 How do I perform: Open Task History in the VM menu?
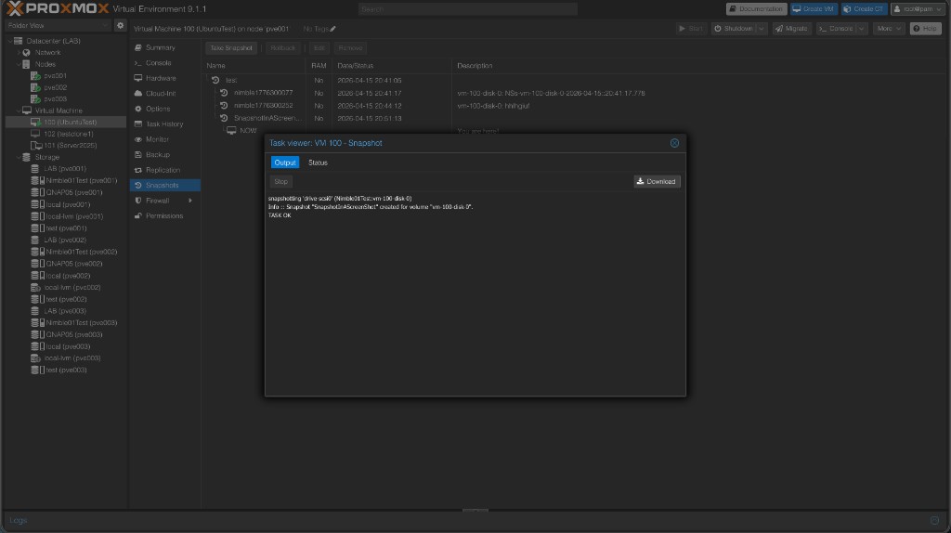(164, 123)
